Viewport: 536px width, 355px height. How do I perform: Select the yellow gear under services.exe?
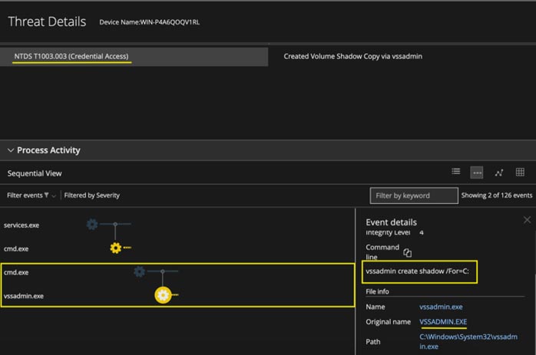coord(116,248)
